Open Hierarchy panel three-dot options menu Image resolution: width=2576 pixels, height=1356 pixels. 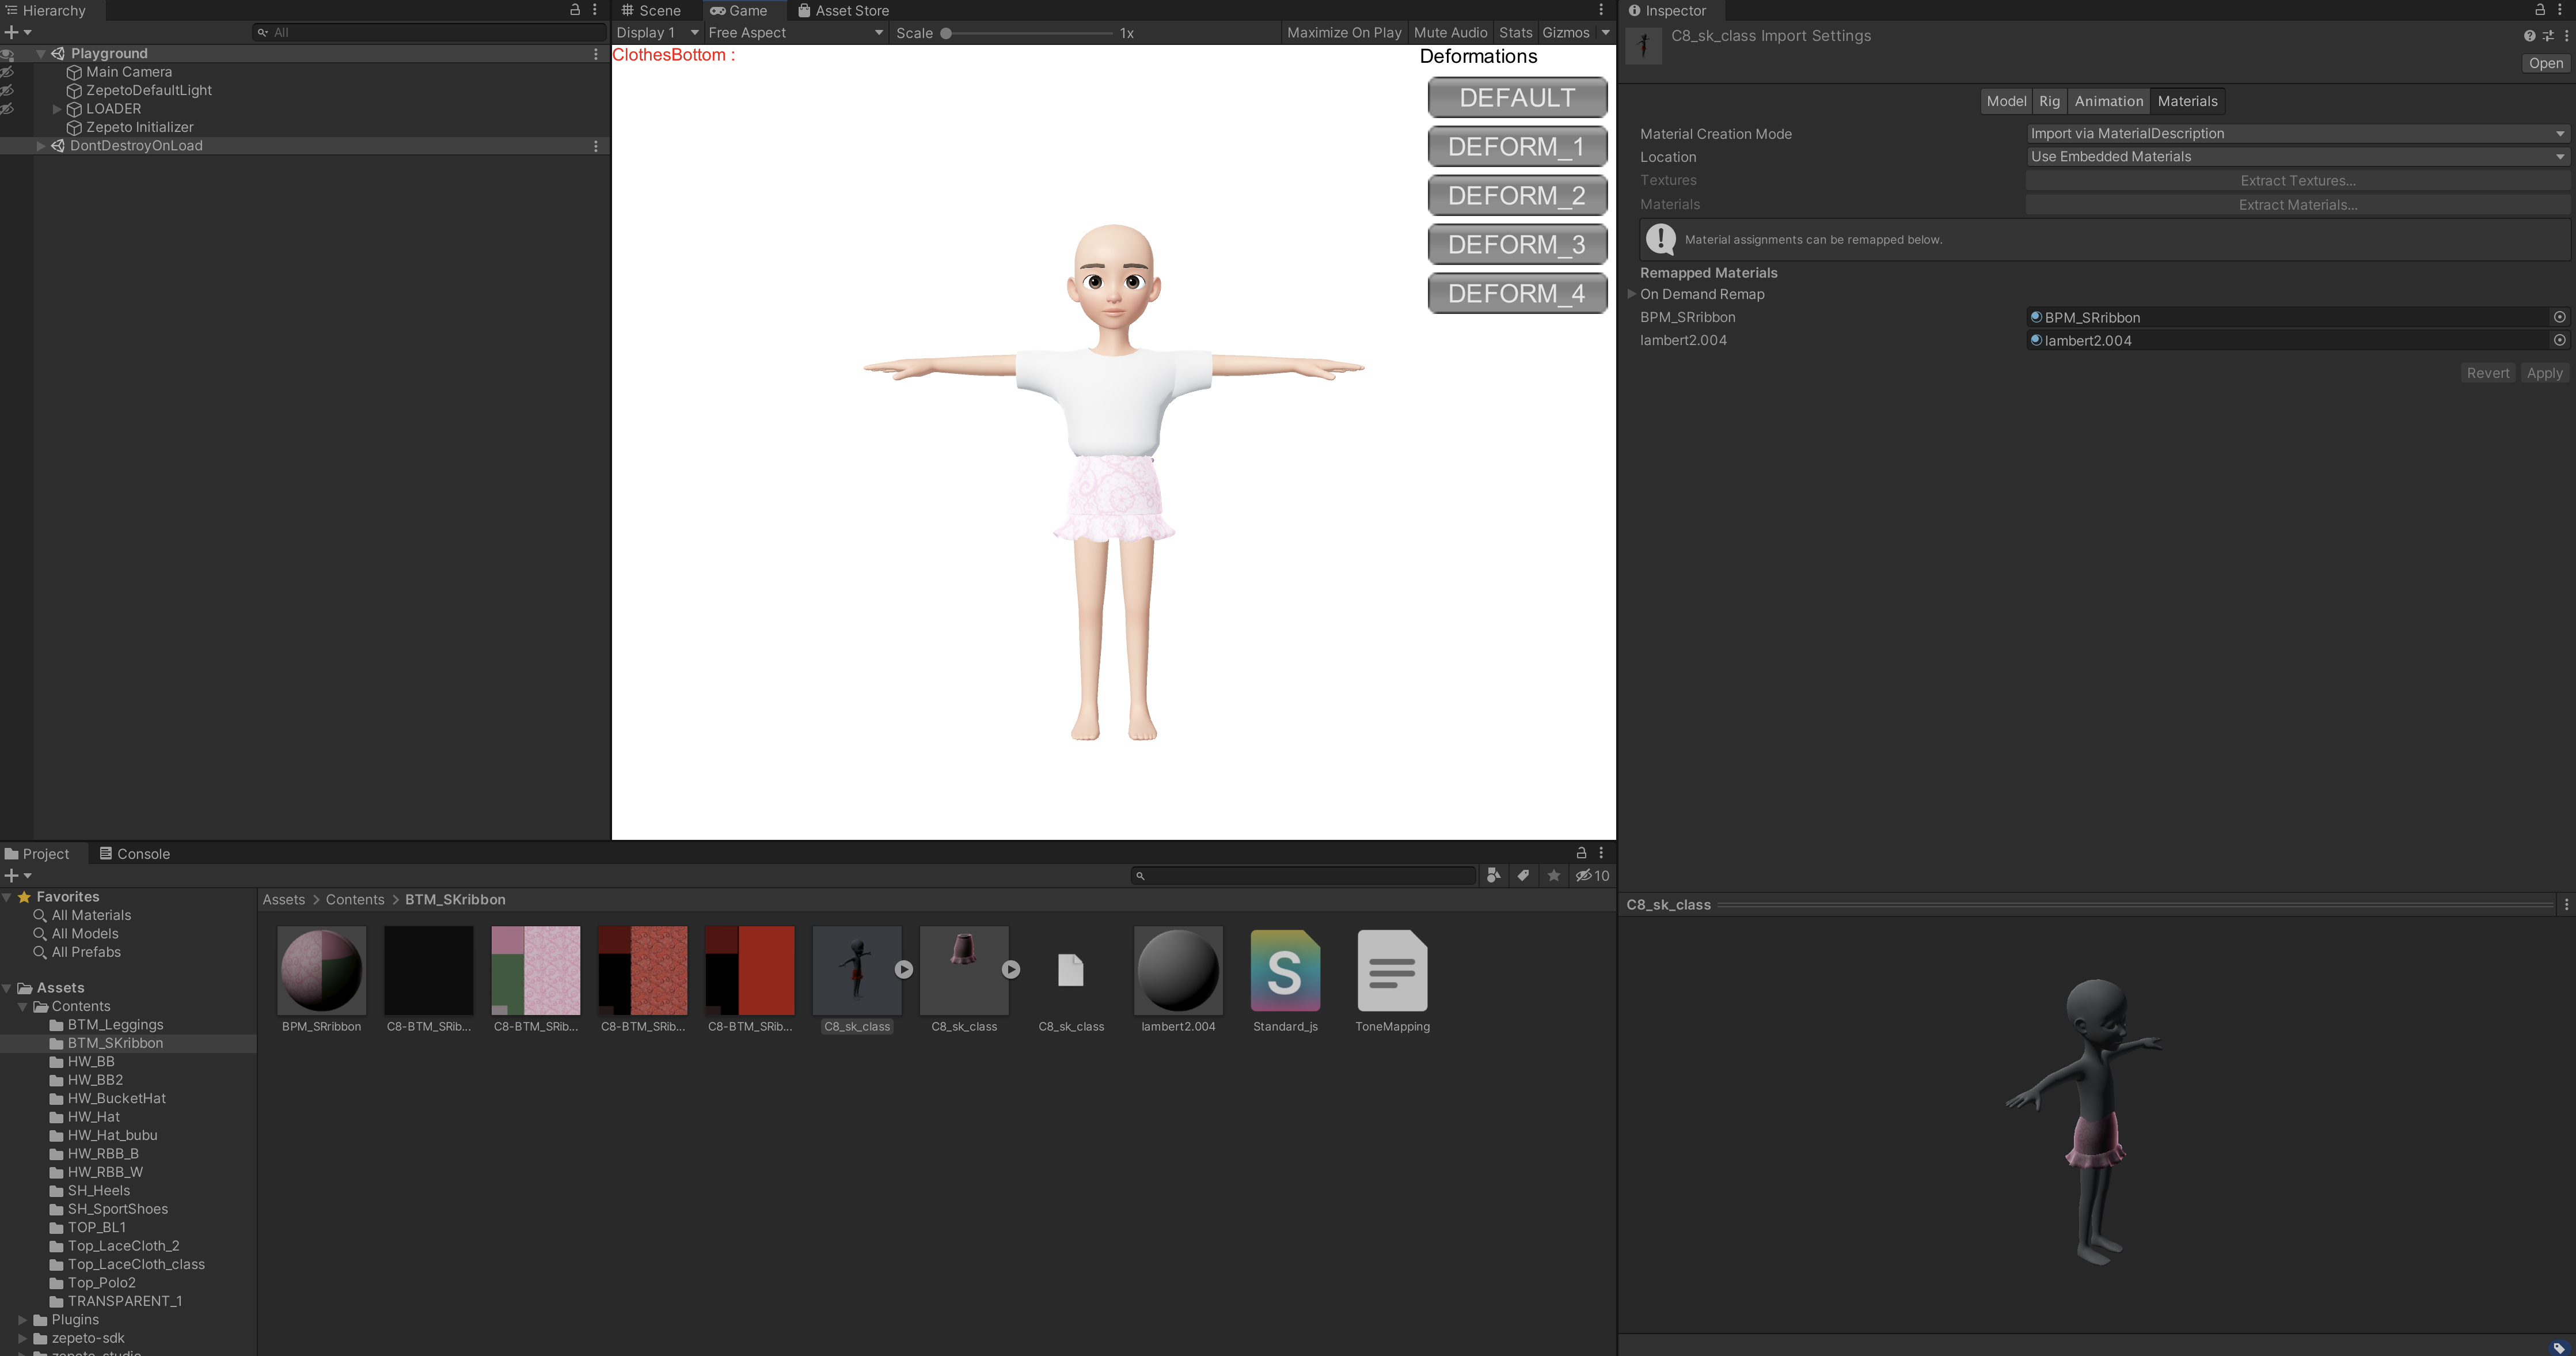click(595, 10)
